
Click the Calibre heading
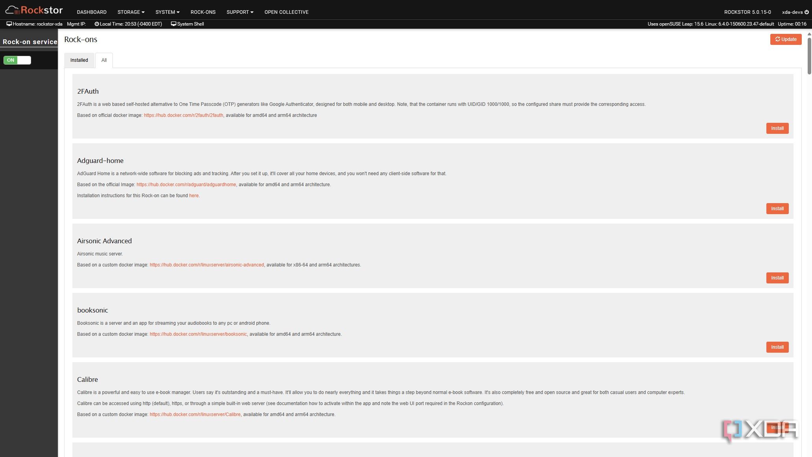click(87, 379)
